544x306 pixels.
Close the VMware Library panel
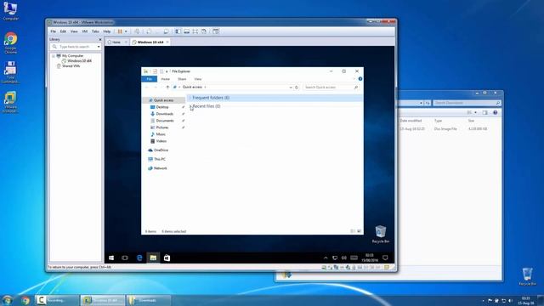coord(100,40)
